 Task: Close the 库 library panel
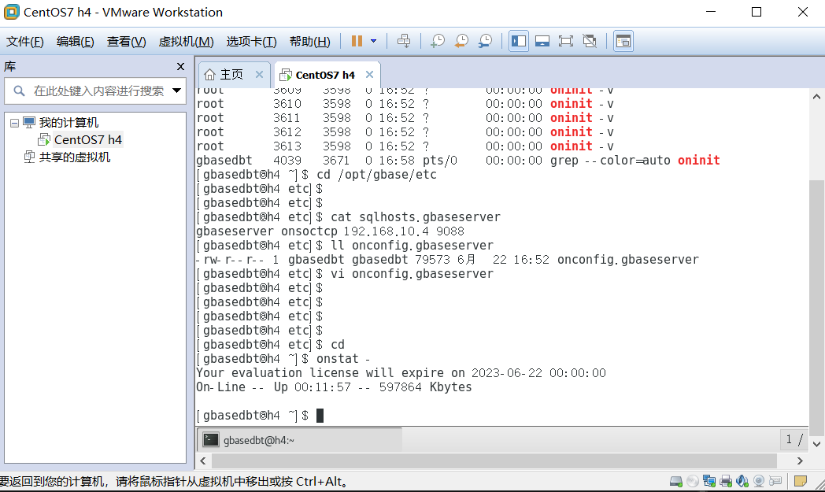[x=180, y=67]
